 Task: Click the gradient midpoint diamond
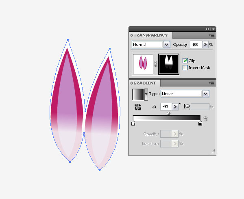tap(168, 114)
